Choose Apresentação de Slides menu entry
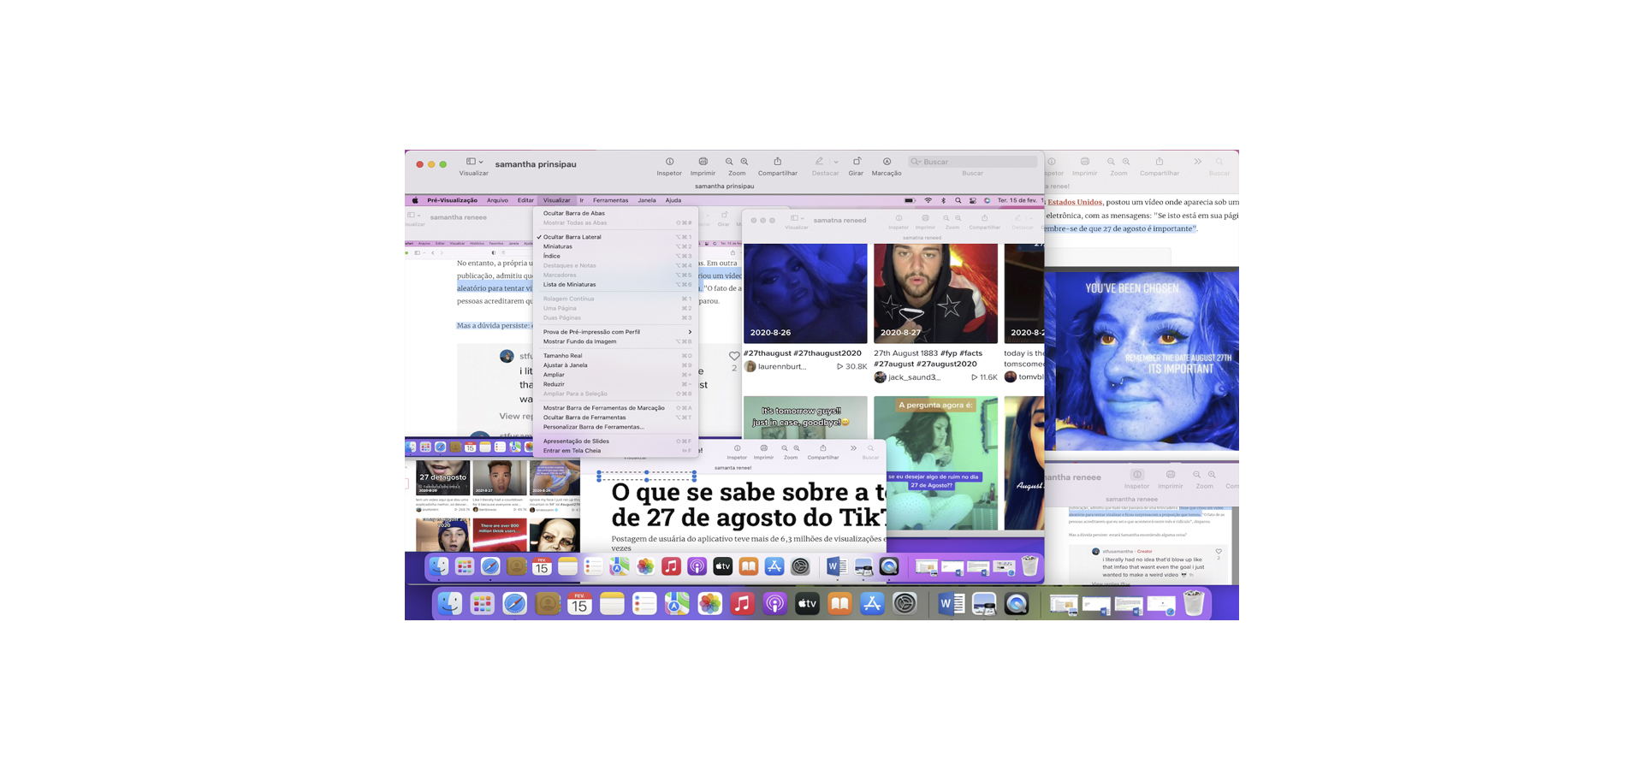Screen dimensions: 1643x770 coord(615,441)
